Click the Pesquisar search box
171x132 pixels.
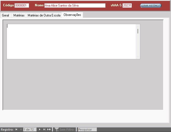87,130
